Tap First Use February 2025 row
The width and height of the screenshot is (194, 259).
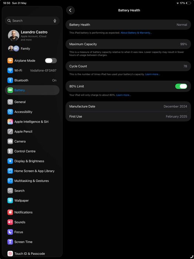click(x=128, y=116)
